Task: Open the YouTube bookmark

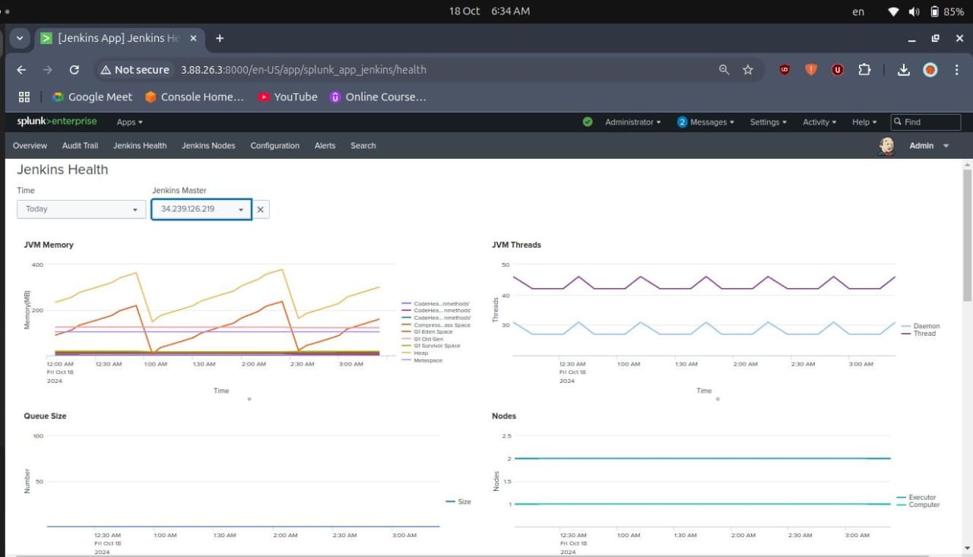Action: pos(288,97)
